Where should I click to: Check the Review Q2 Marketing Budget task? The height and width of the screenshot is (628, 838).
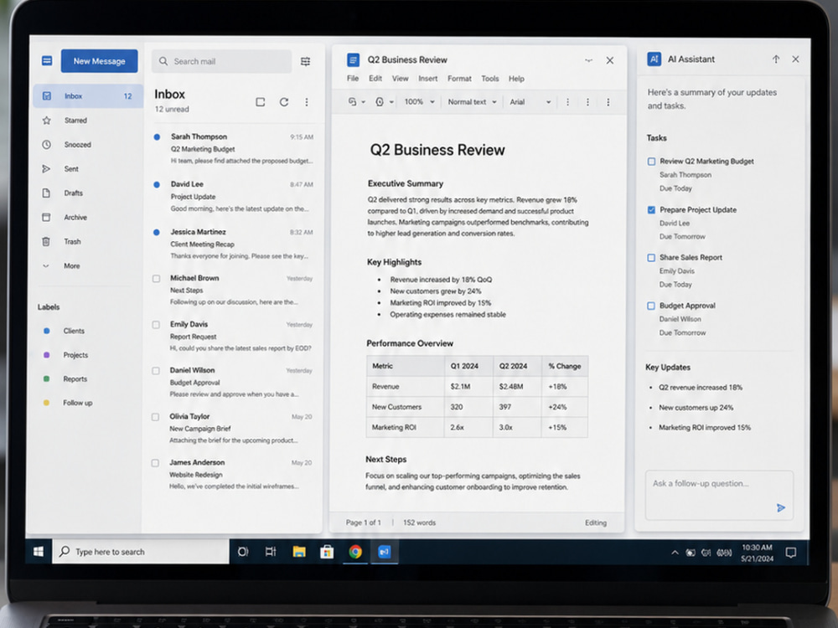coord(651,162)
